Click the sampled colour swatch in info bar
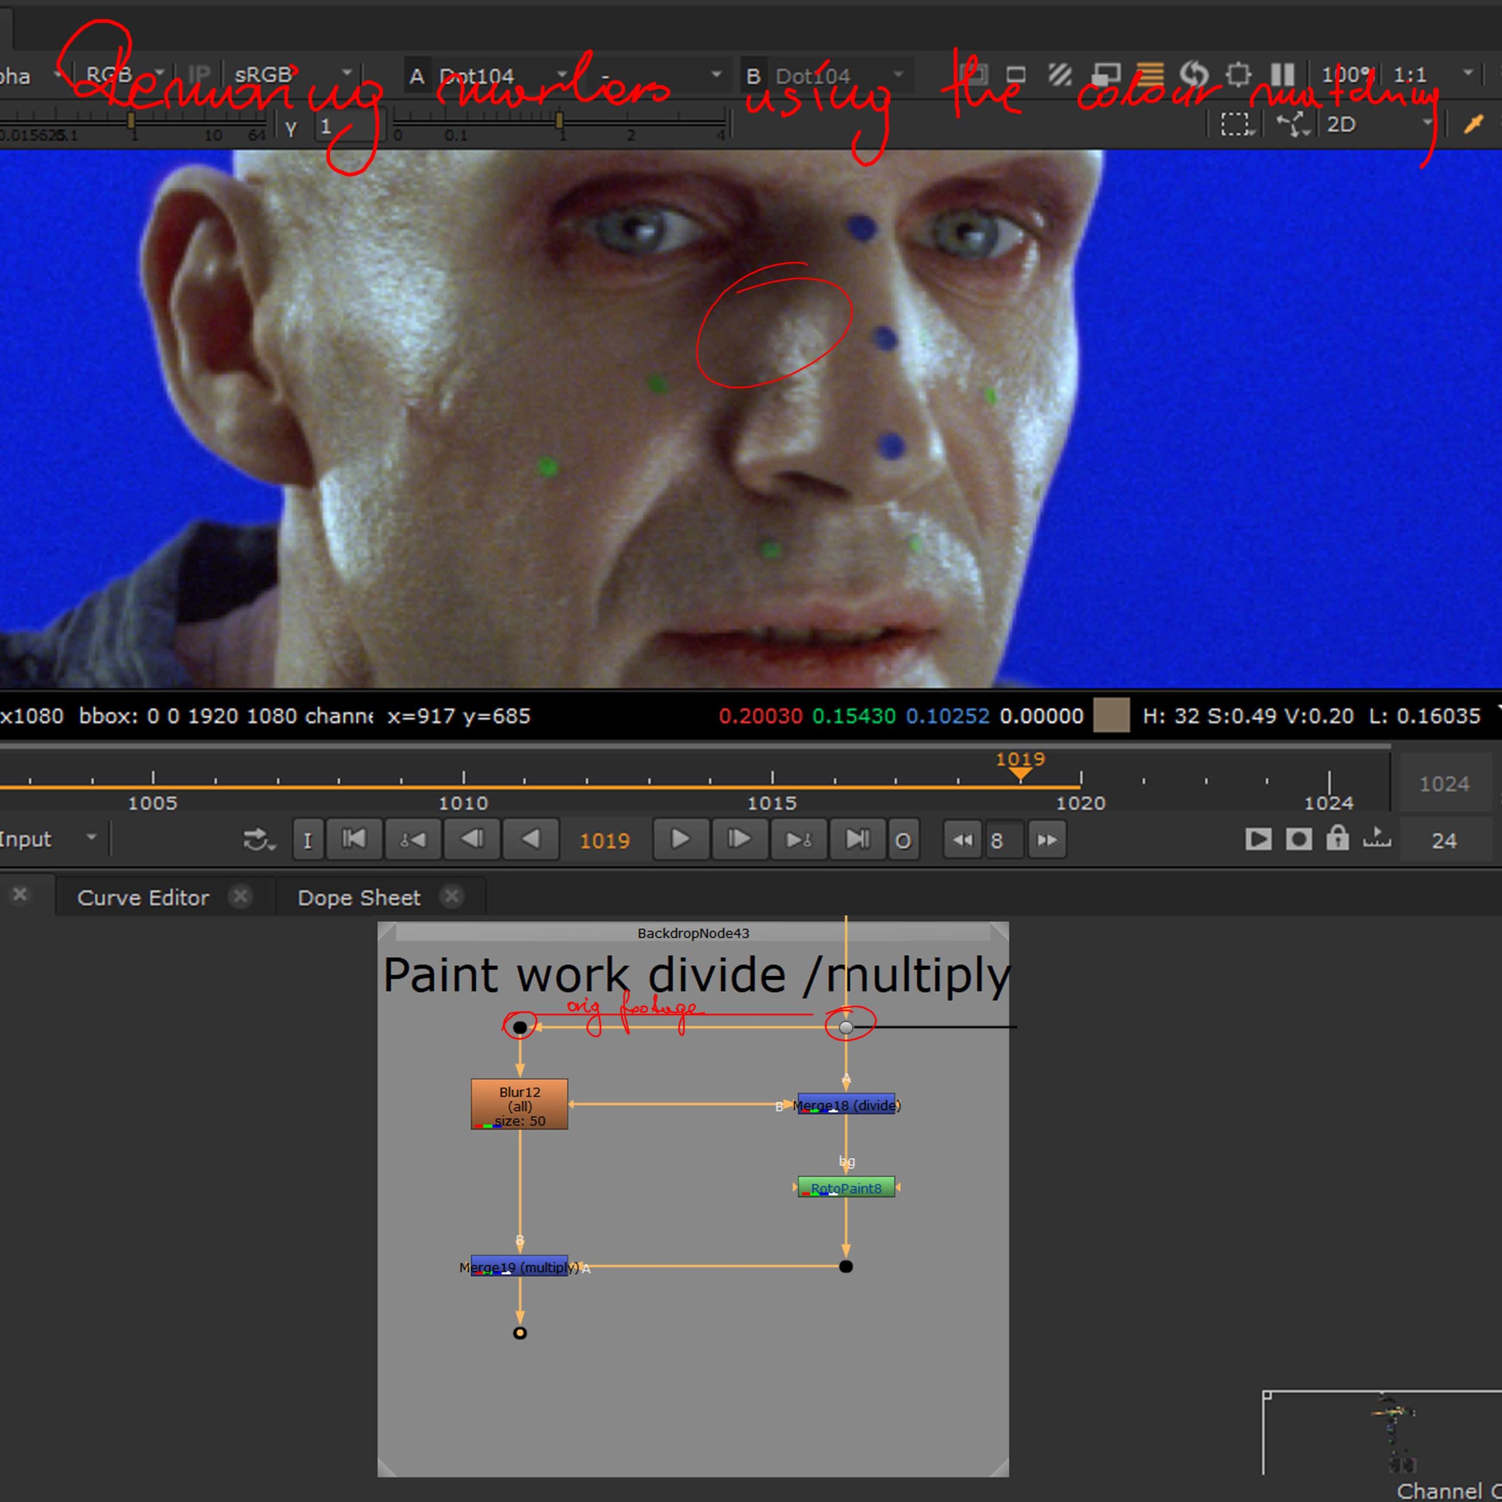This screenshot has height=1502, width=1502. coord(1111,715)
